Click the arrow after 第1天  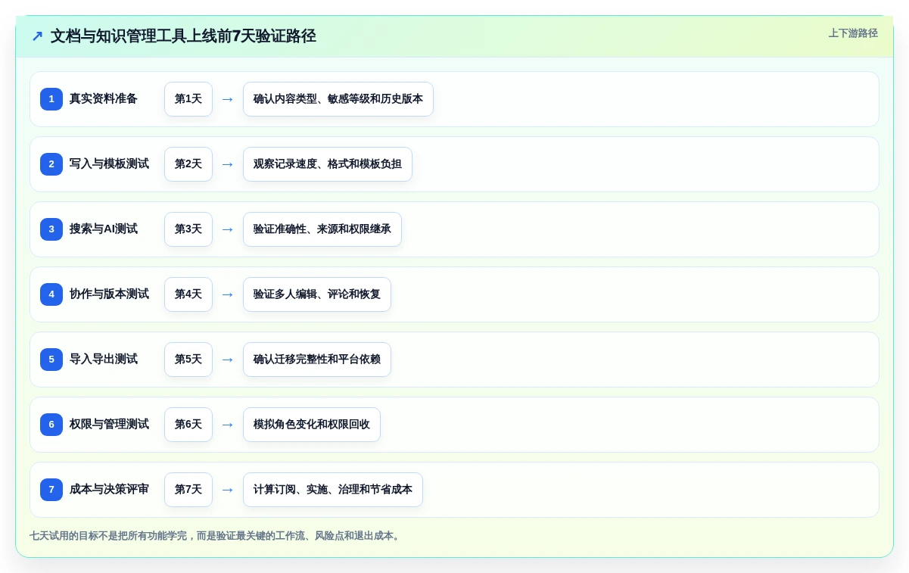pyautogui.click(x=228, y=99)
